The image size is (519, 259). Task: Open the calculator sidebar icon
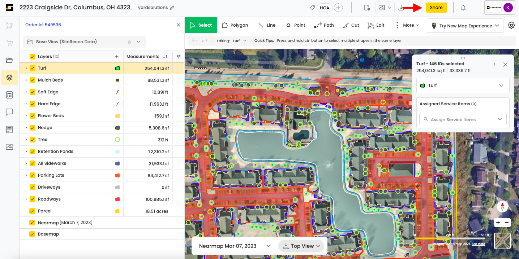click(x=9, y=95)
